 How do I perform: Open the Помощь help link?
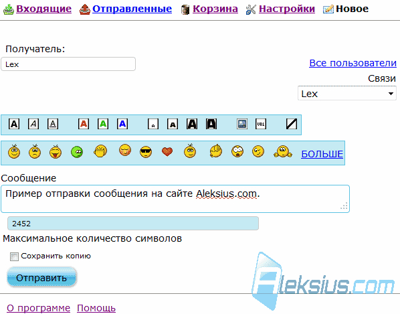[x=96, y=308]
